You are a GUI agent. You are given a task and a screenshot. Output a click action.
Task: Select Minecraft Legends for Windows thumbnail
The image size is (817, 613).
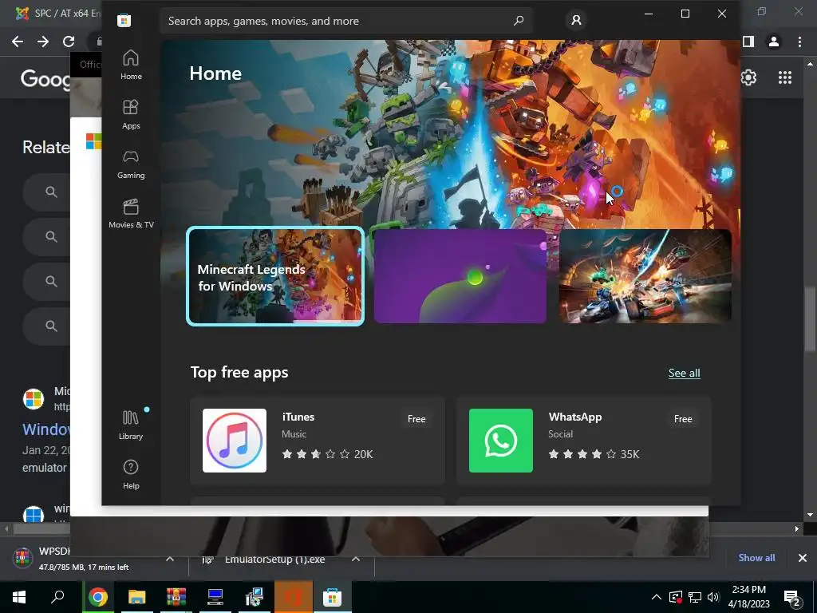point(275,276)
